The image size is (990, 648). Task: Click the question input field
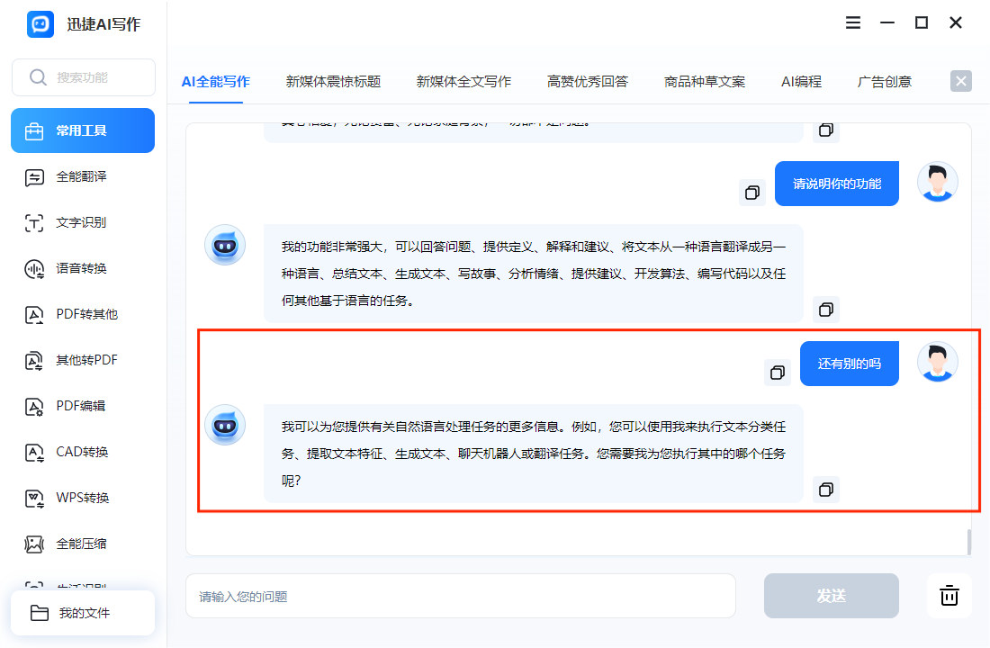click(x=459, y=596)
